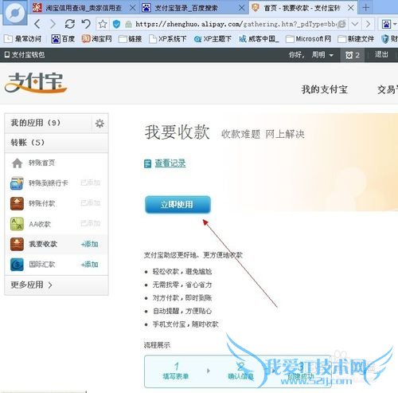Open a new tab with plus button
Image resolution: width=398 pixels, height=393 pixels.
(366, 8)
